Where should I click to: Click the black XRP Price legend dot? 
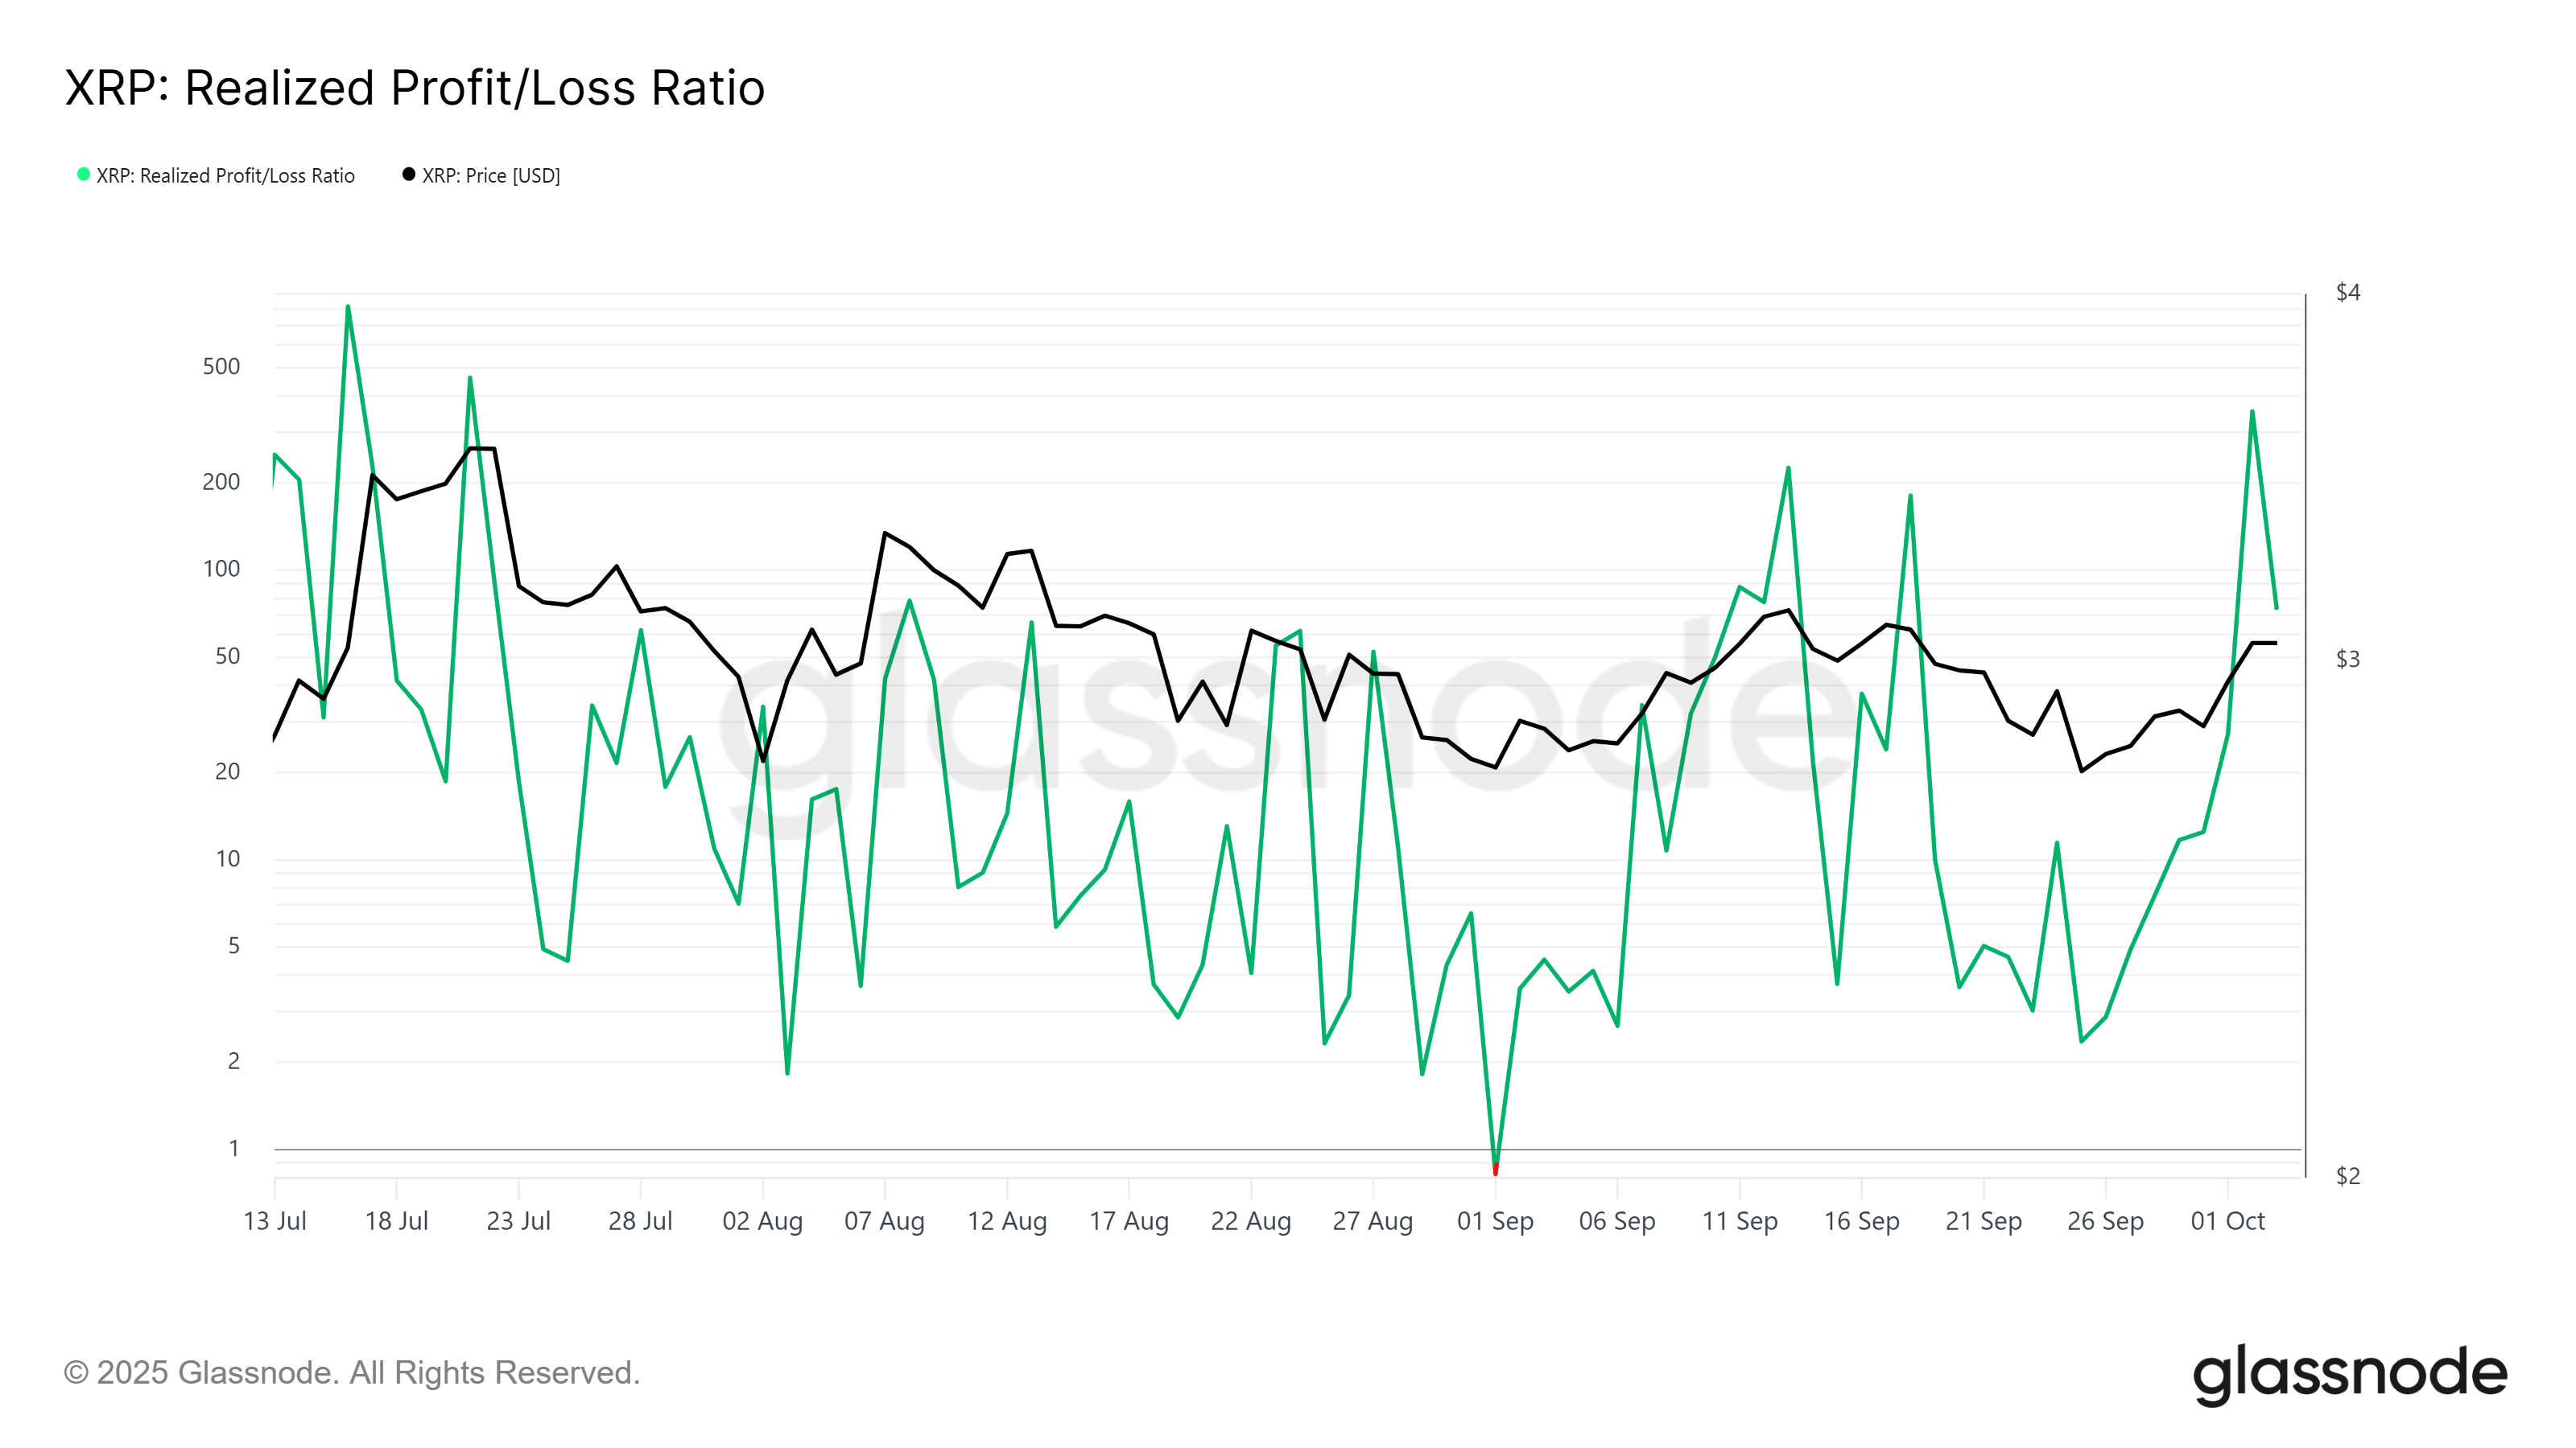coord(408,175)
